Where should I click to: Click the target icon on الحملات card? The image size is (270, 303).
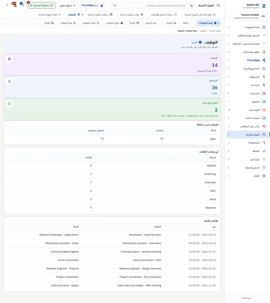(9, 59)
